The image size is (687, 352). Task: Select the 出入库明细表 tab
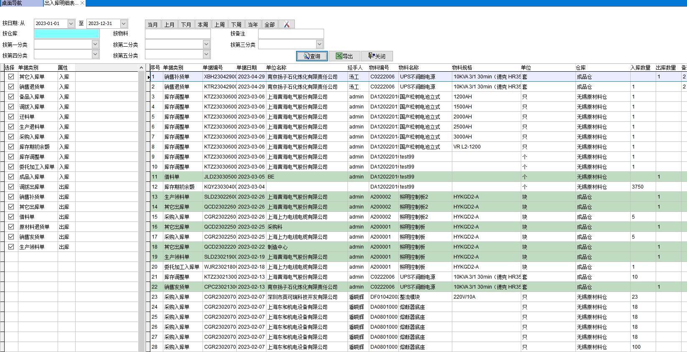tap(61, 3)
